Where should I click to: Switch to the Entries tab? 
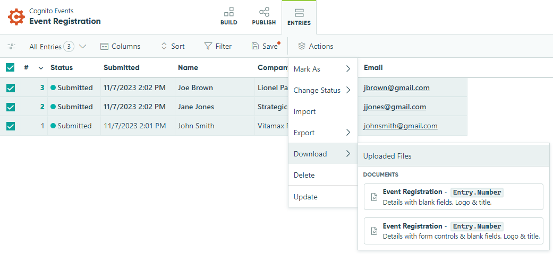click(x=299, y=17)
